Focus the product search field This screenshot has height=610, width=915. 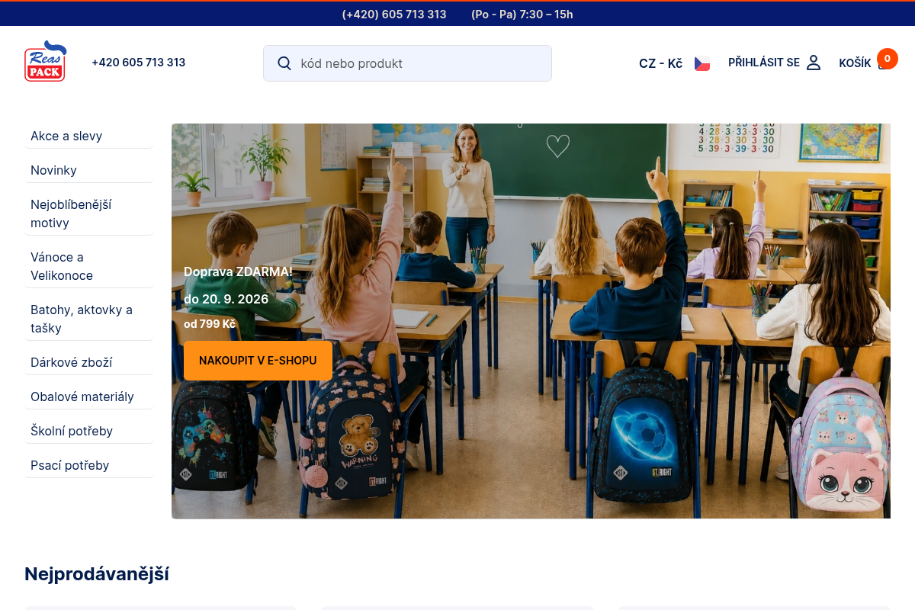[407, 63]
